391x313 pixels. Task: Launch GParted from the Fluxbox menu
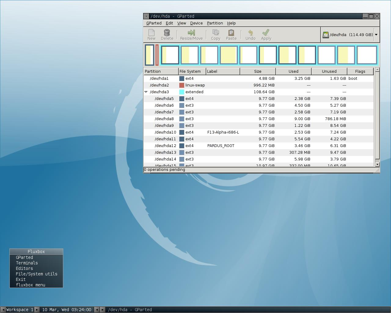[x=36, y=257]
